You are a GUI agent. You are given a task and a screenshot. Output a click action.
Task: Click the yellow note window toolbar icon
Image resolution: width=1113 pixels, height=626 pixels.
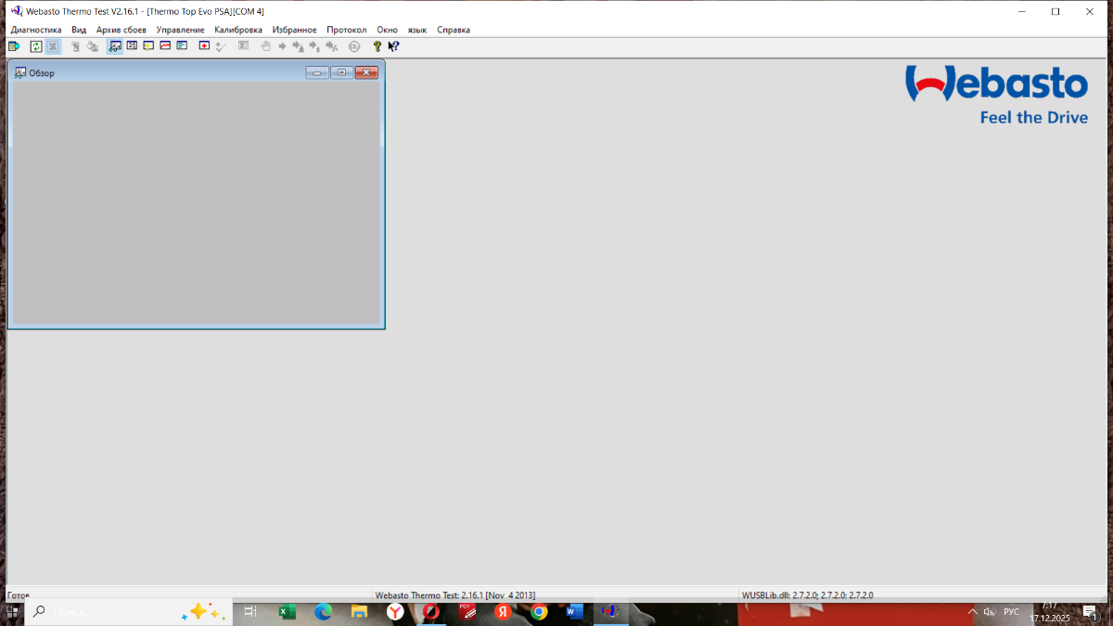(x=148, y=46)
